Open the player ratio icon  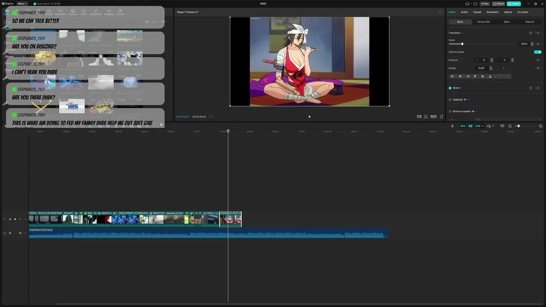[x=433, y=116]
